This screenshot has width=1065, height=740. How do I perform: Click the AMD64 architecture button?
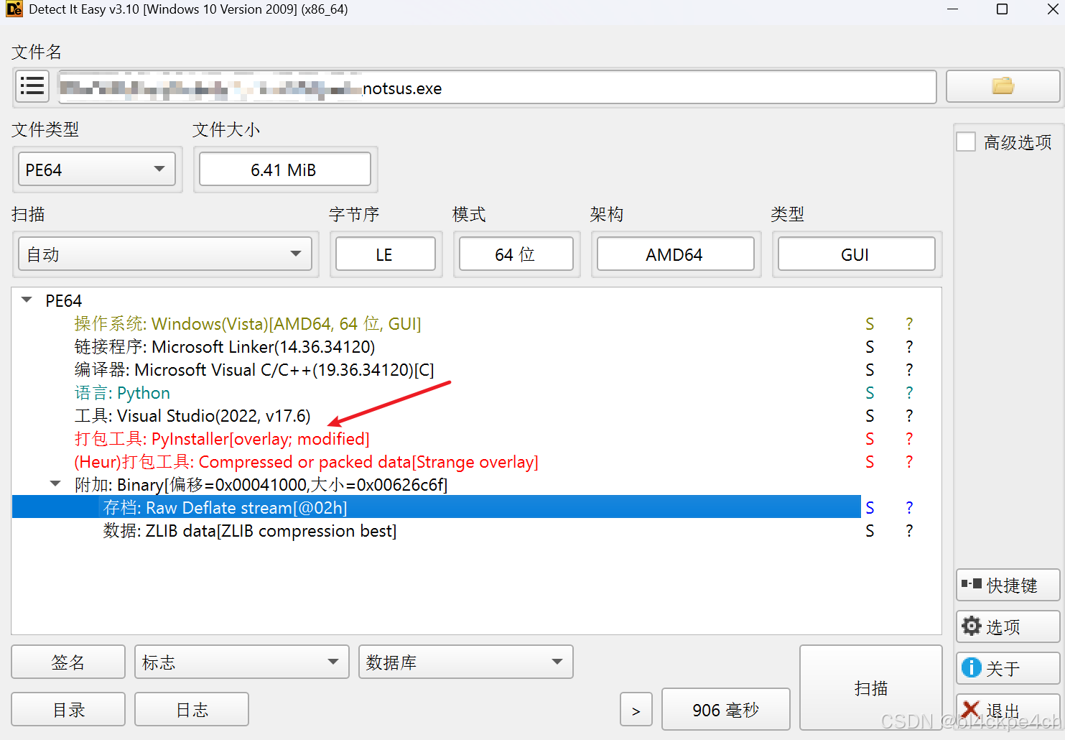[675, 254]
